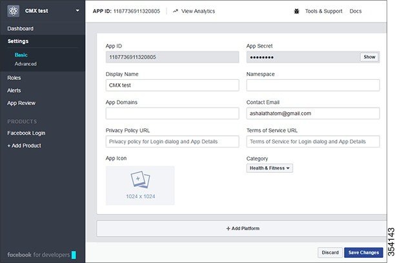This screenshot has width=395, height=263.
Task: Click the App ID field
Action: click(172, 57)
